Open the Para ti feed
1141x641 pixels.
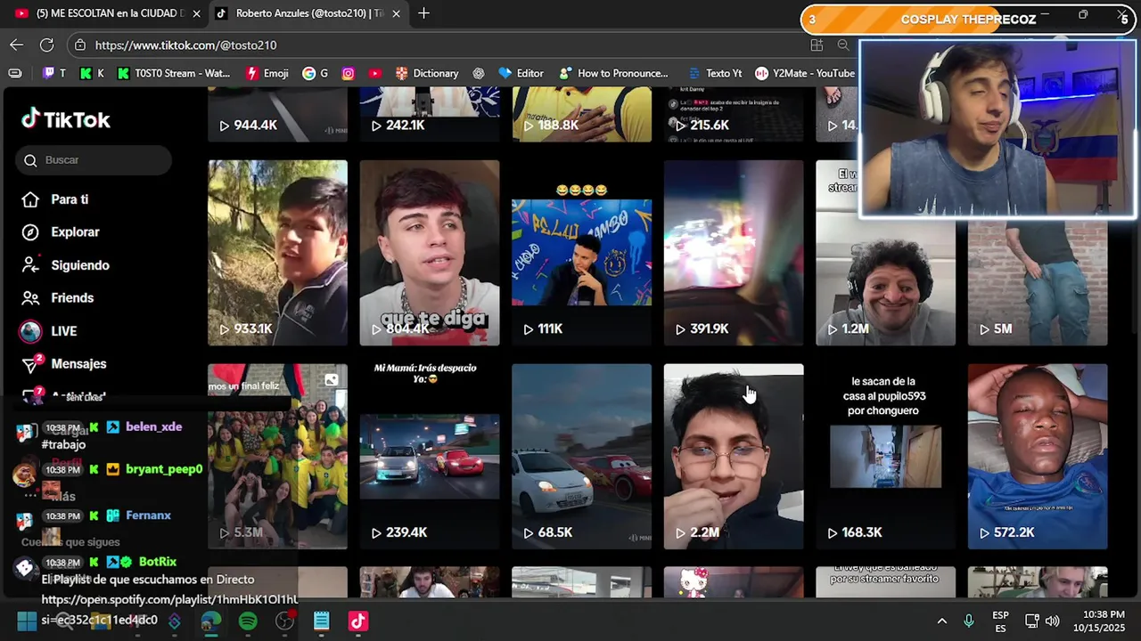70,199
